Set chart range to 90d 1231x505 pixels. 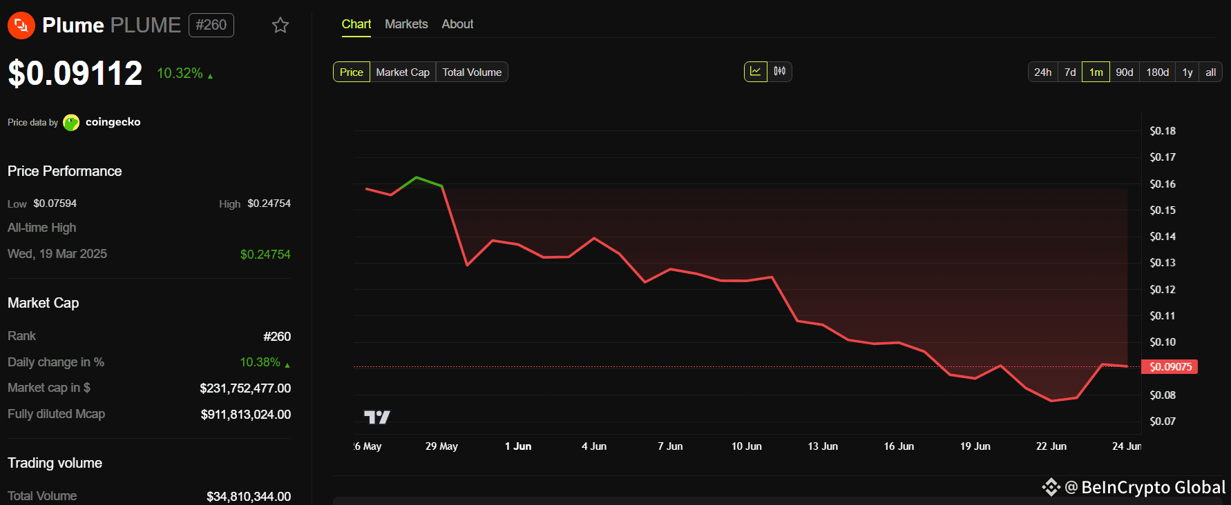tap(1125, 72)
